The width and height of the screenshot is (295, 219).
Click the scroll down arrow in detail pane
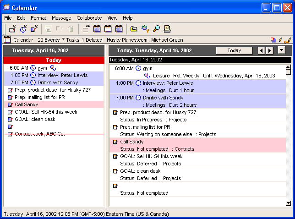coord(288,203)
